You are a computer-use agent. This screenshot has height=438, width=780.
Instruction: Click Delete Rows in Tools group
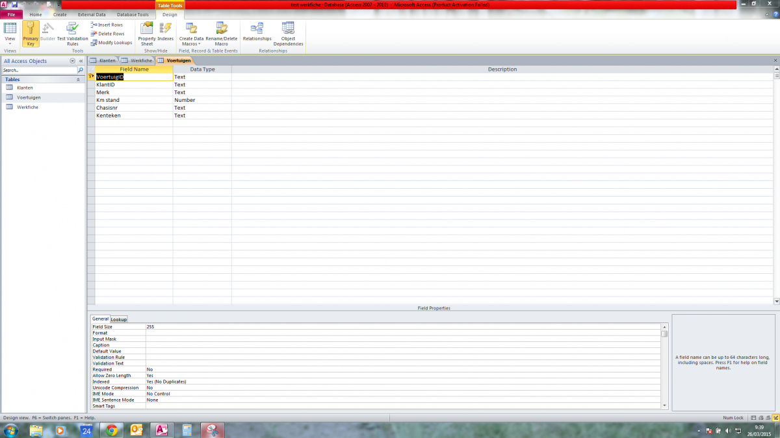tap(107, 34)
